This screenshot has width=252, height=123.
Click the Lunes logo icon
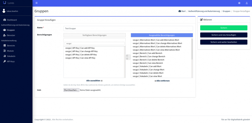tap(4, 3)
